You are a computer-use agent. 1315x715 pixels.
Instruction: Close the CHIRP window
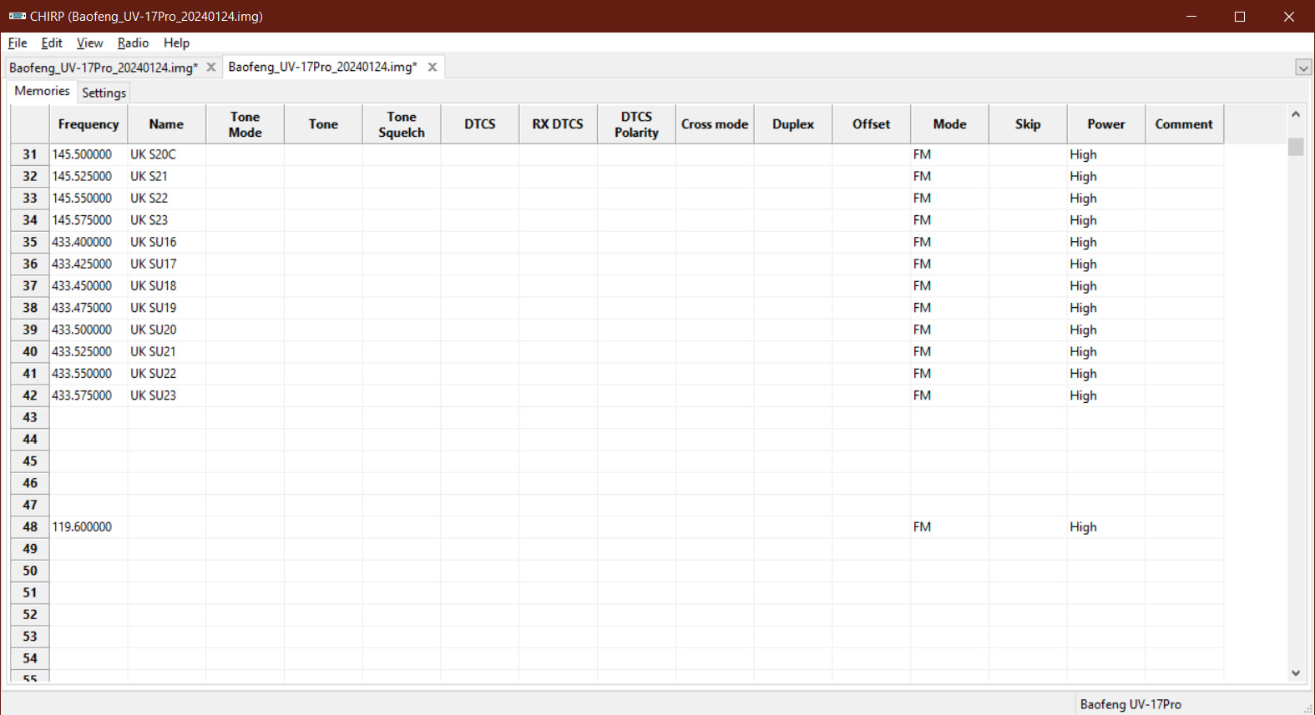point(1289,16)
